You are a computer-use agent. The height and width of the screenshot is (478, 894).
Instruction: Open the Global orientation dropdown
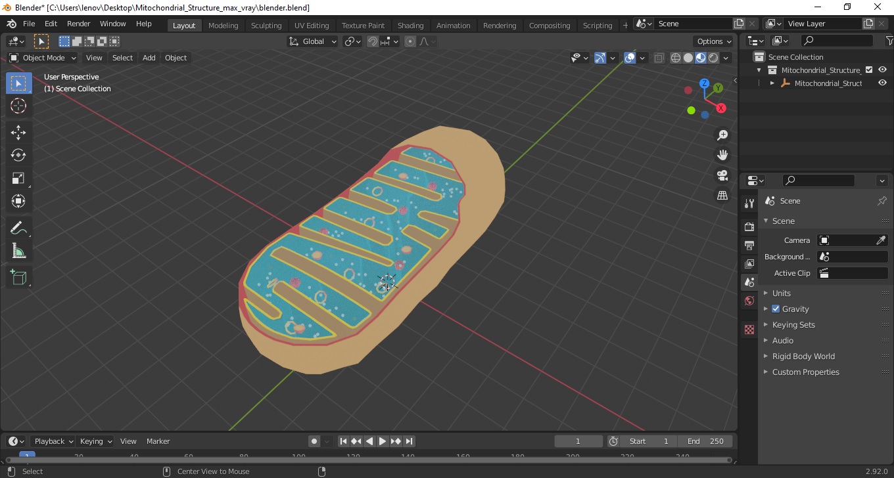point(313,41)
